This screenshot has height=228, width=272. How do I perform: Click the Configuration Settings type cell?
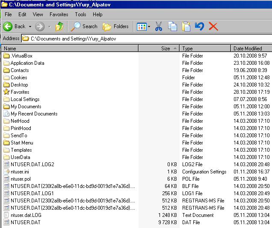204,172
